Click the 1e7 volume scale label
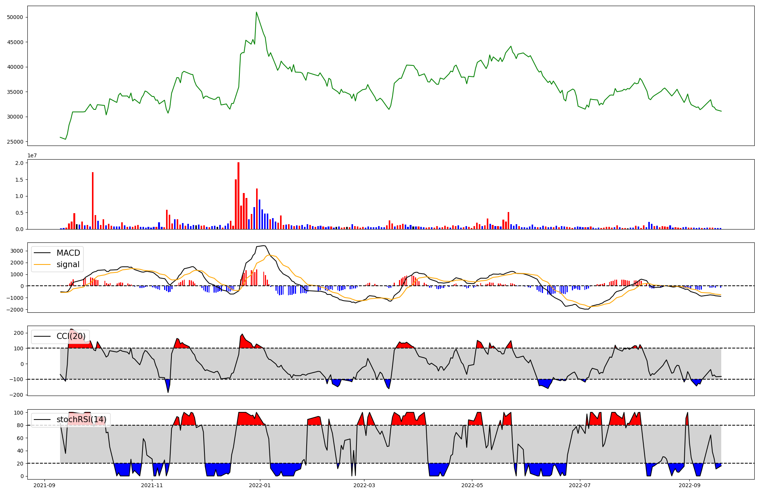 32,155
